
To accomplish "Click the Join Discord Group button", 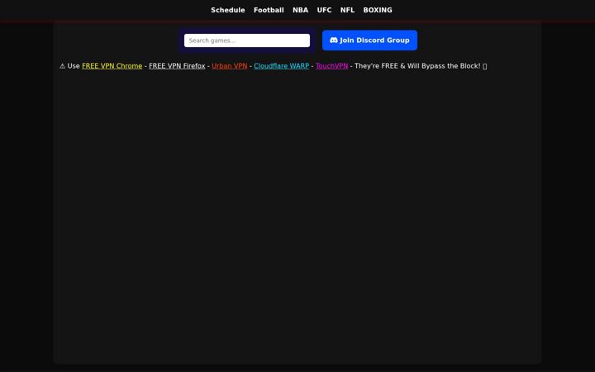I will point(369,41).
